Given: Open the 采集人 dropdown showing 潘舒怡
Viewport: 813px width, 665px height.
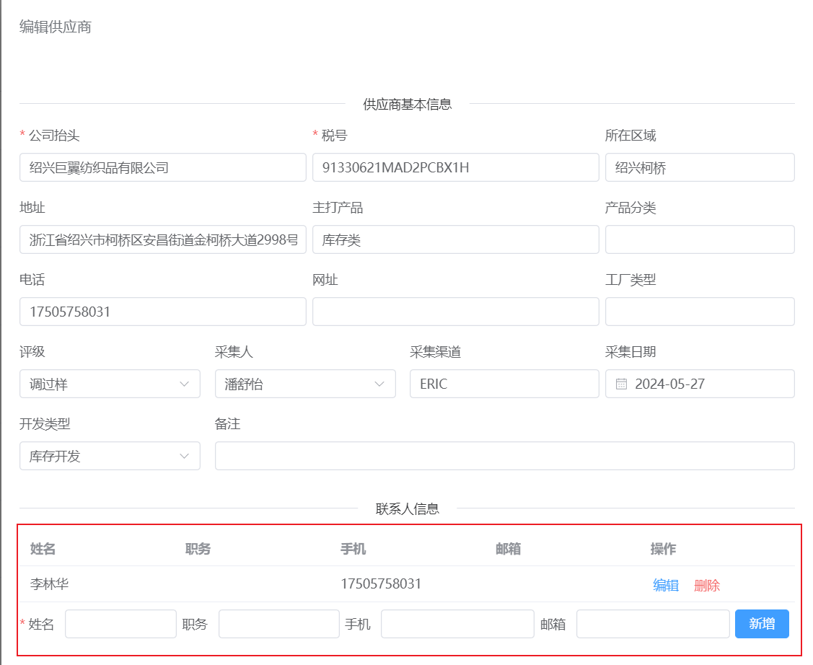Looking at the screenshot, I should (x=304, y=384).
